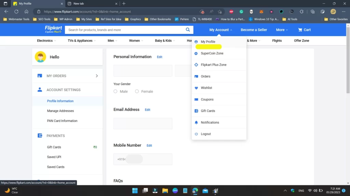This screenshot has height=196, width=350.
Task: Expand Women category menu
Action: tap(136, 41)
